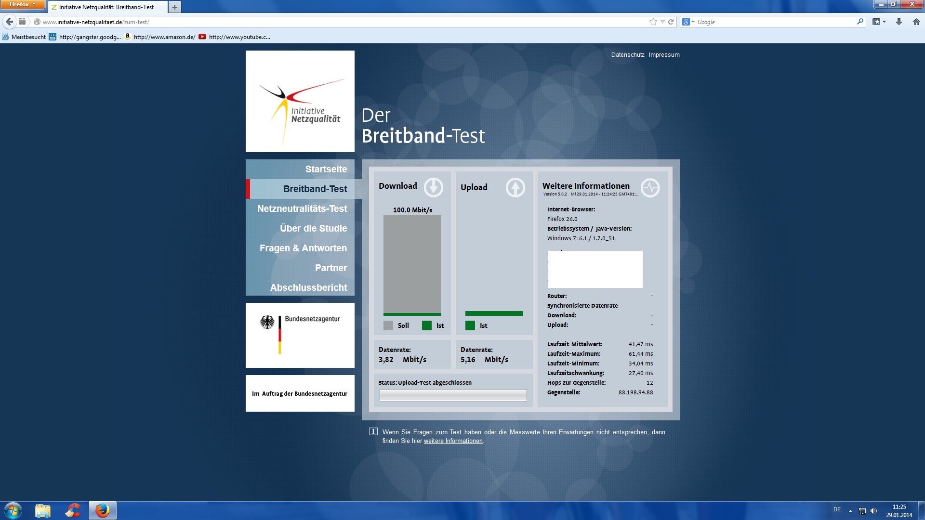Open the Netzneutralitäts-Test menu item
925x520 pixels.
point(302,208)
